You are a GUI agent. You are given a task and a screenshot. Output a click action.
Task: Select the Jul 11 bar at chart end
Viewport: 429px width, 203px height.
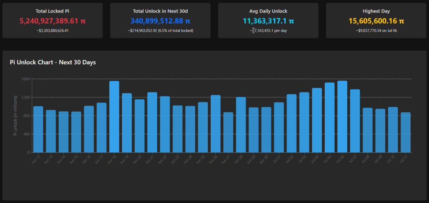406,132
